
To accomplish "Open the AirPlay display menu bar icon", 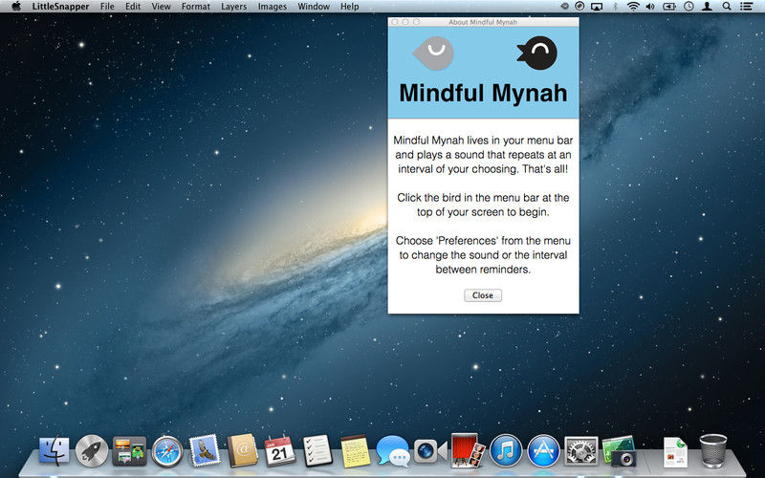I will coord(597,7).
